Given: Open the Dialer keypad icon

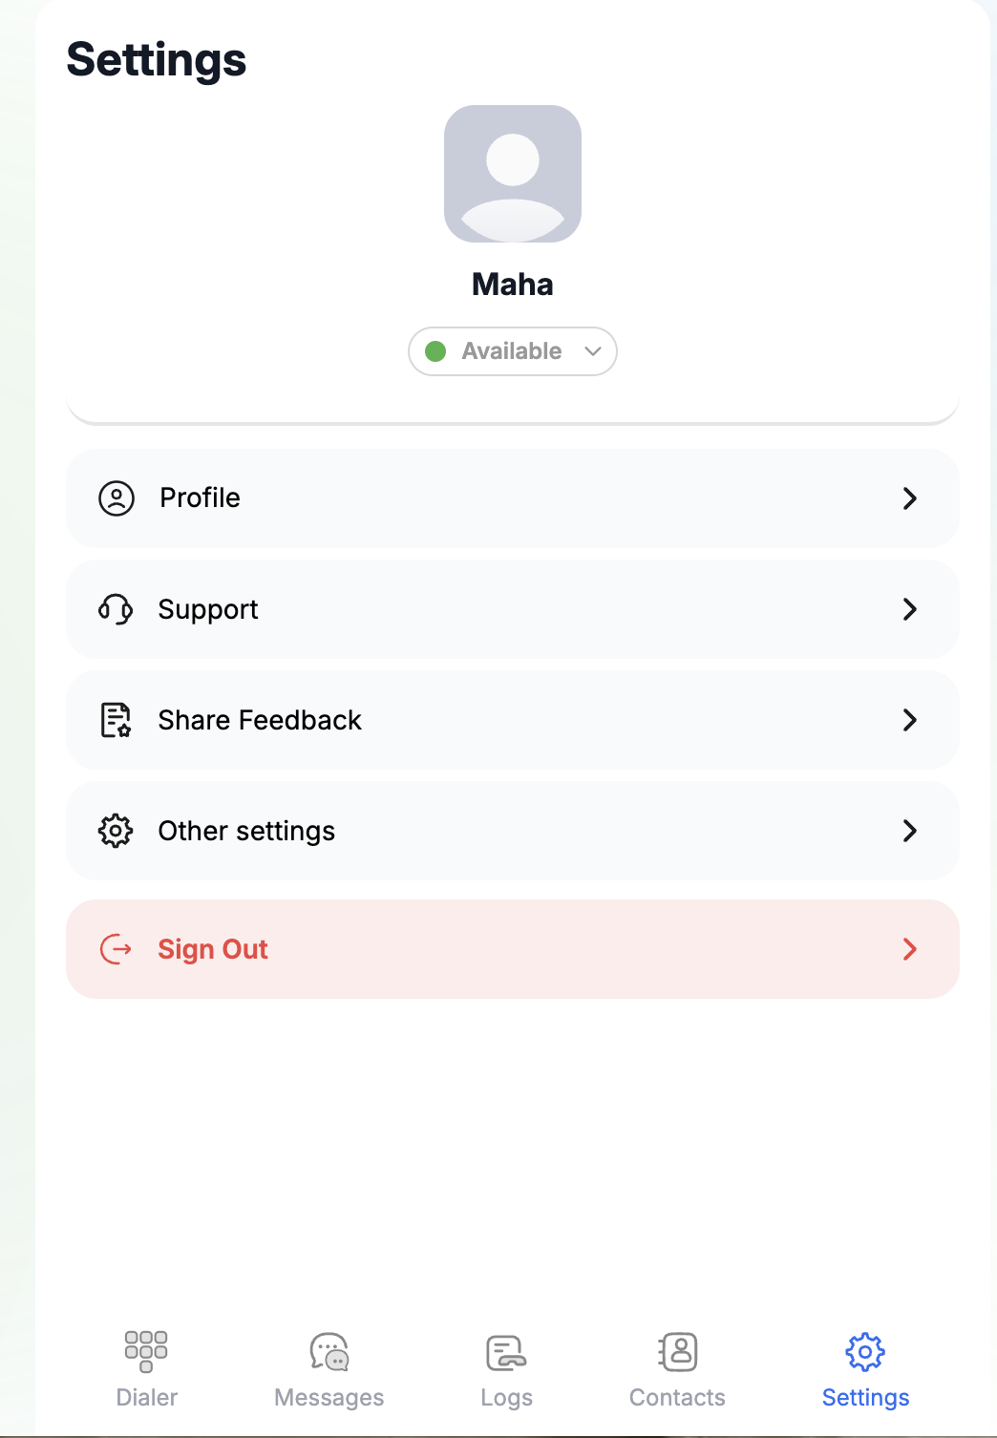Looking at the screenshot, I should [146, 1351].
